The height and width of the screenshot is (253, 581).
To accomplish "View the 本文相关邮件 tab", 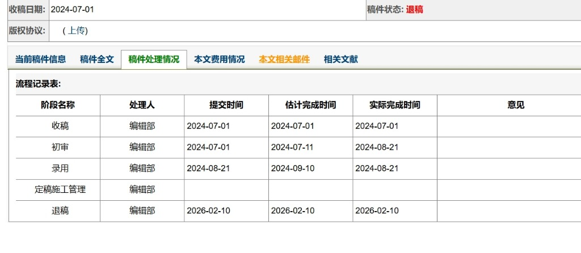I will coord(284,59).
